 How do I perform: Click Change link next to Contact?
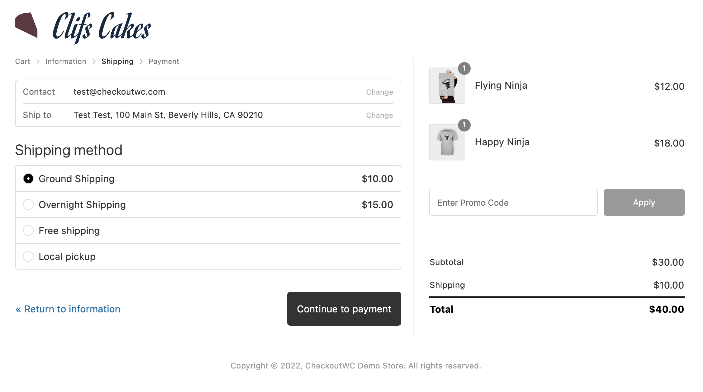pos(380,92)
